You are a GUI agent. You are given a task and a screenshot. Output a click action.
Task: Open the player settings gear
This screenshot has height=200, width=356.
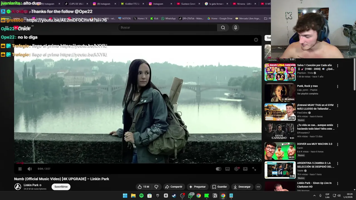[236, 169]
